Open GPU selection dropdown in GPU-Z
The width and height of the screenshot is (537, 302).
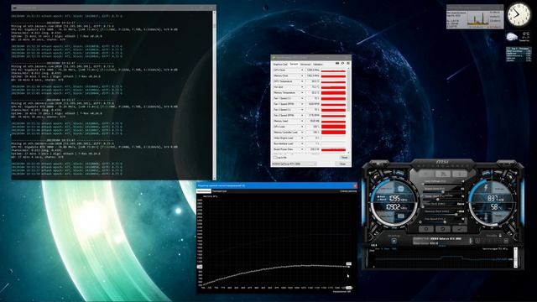pyautogui.click(x=295, y=164)
